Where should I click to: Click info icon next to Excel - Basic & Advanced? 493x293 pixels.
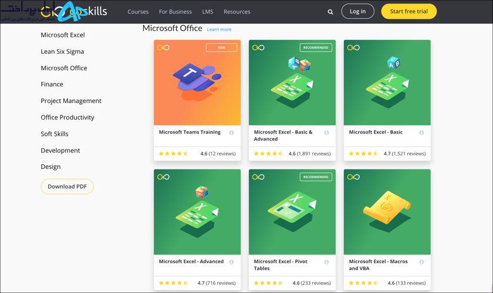pos(326,132)
